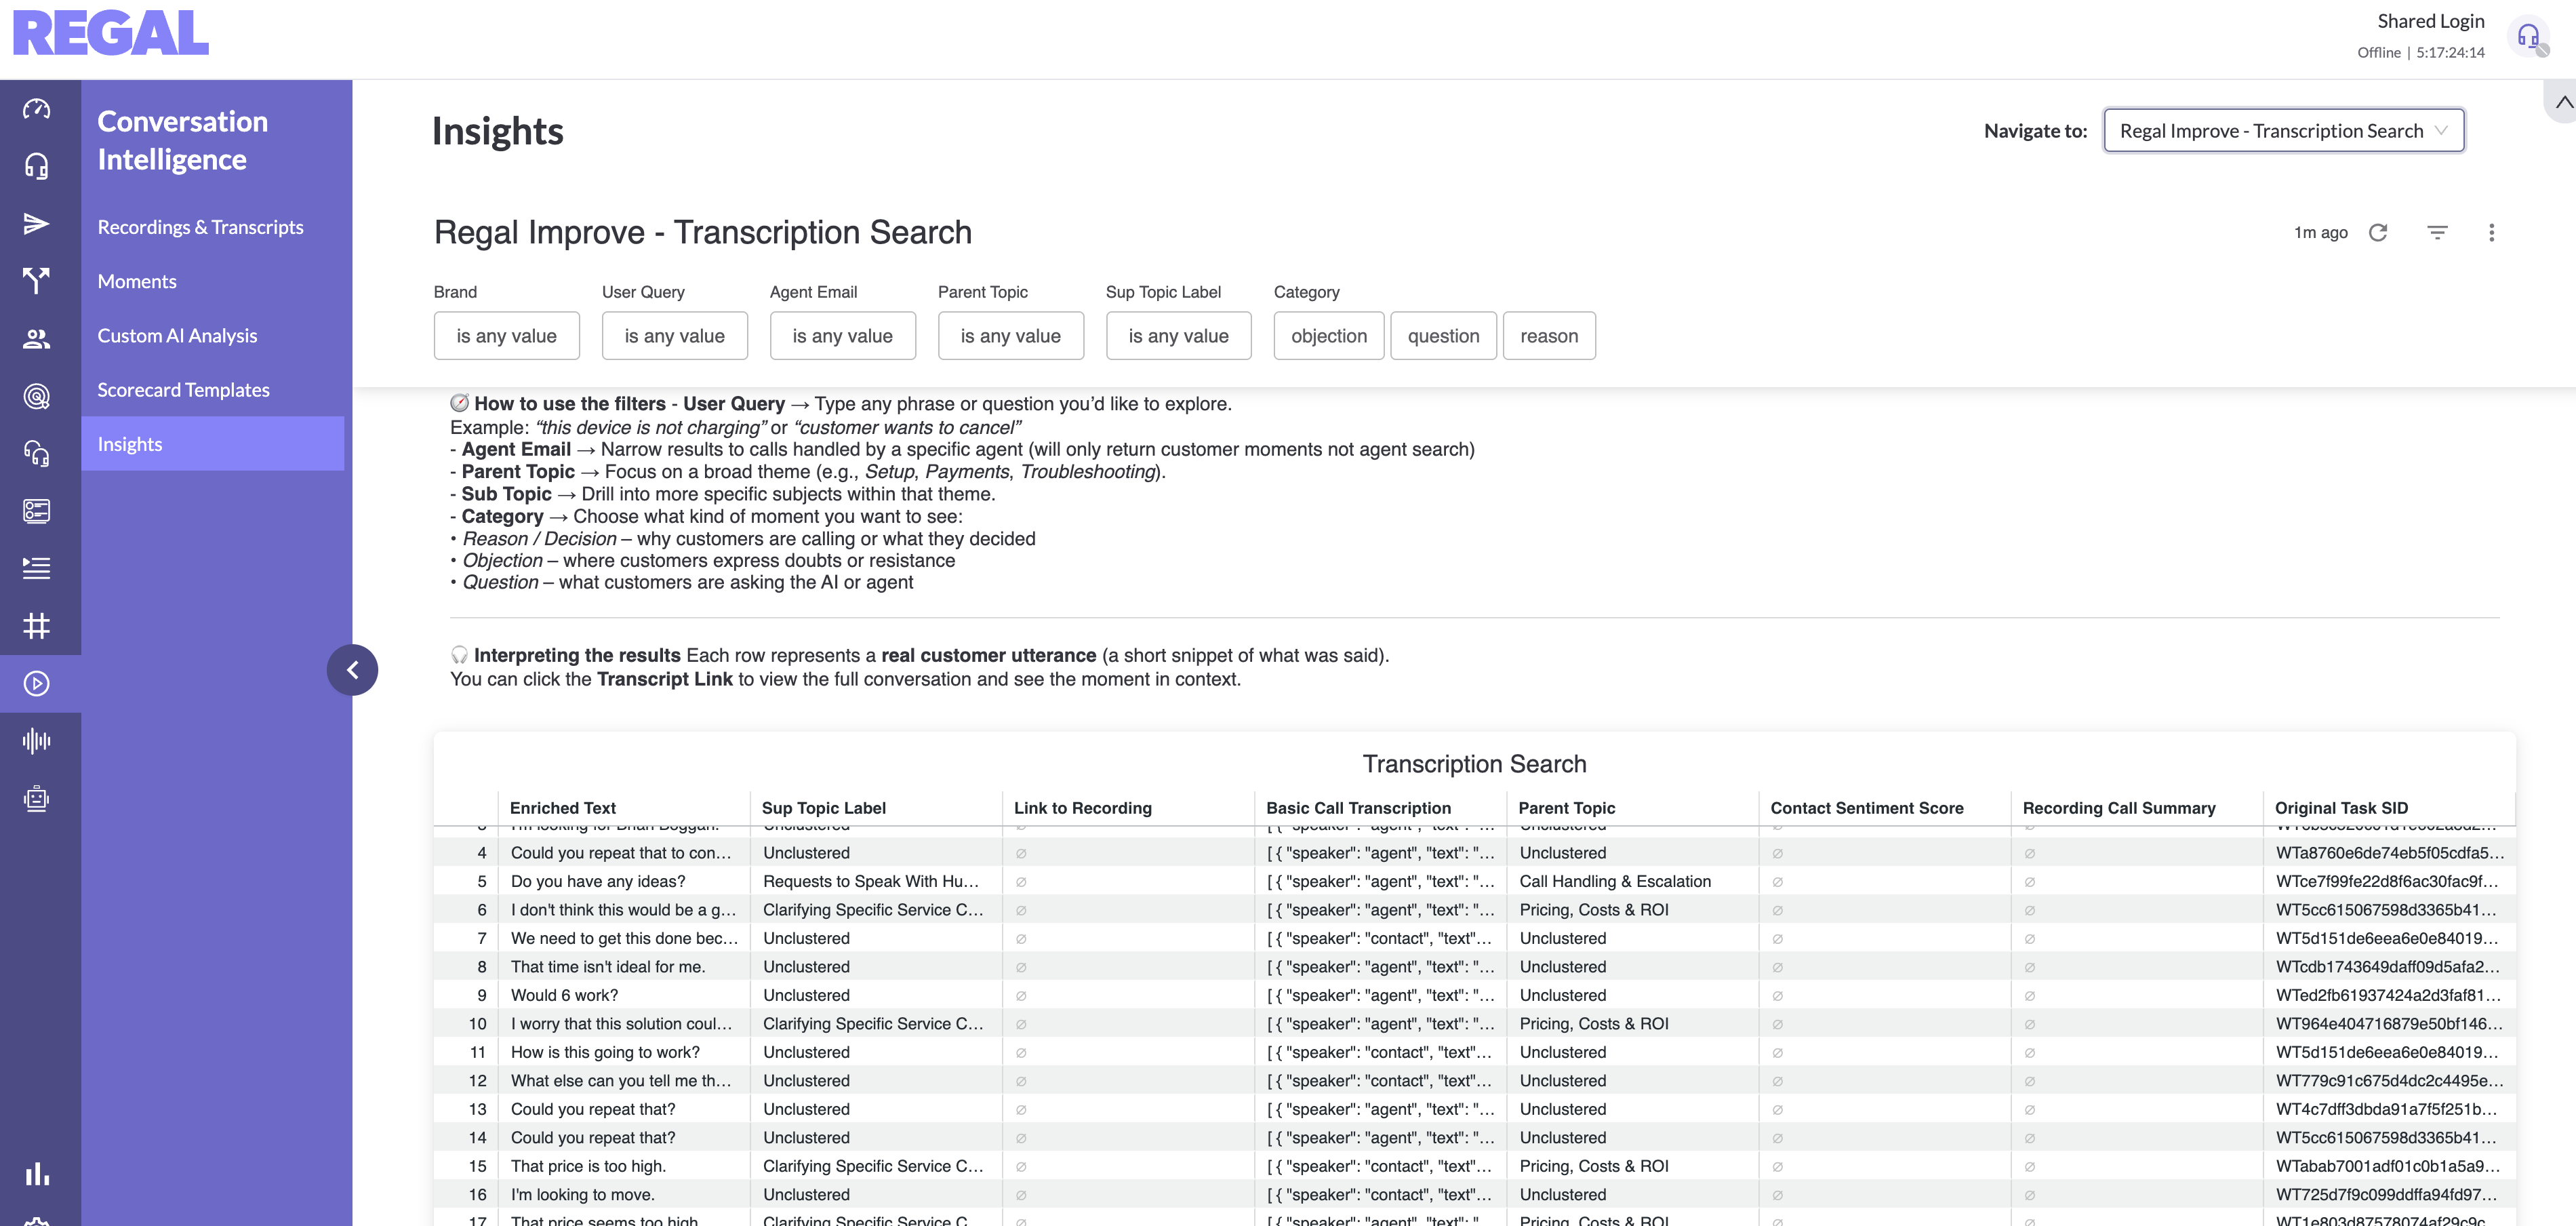This screenshot has height=1226, width=2576.
Task: Toggle the objection category filter
Action: 1328,336
